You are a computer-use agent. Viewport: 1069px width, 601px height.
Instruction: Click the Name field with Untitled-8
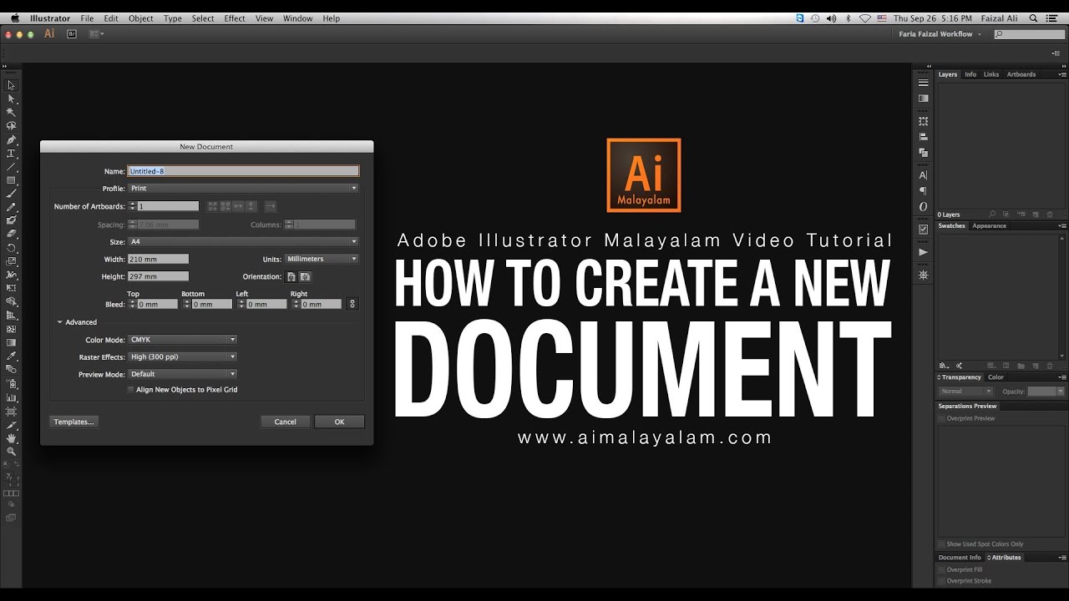(x=243, y=171)
